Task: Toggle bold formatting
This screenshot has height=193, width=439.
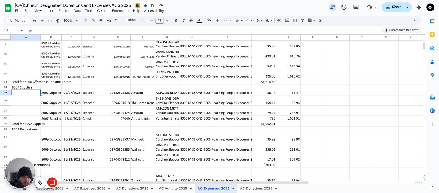Action: [x=176, y=21]
